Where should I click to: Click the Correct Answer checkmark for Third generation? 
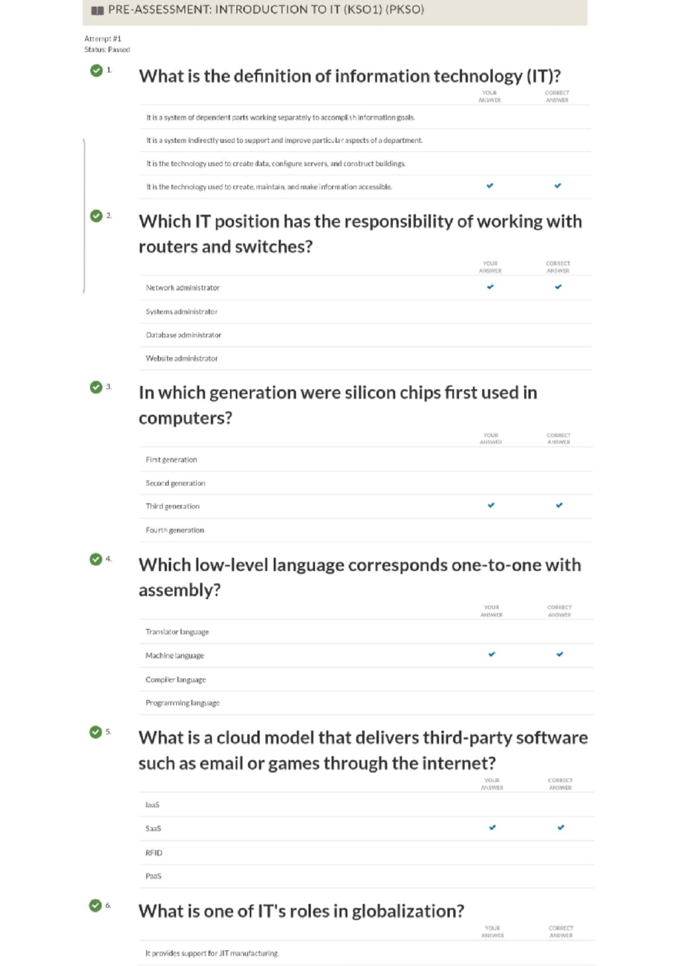559,505
